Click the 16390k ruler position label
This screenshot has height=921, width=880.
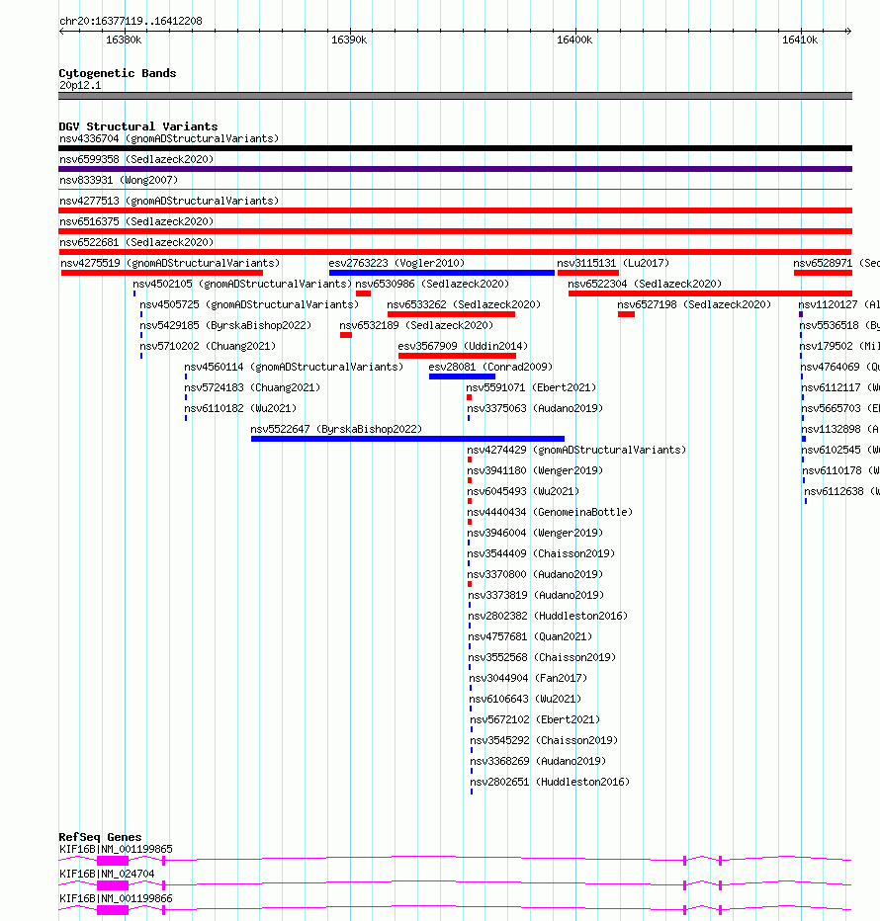pos(349,40)
